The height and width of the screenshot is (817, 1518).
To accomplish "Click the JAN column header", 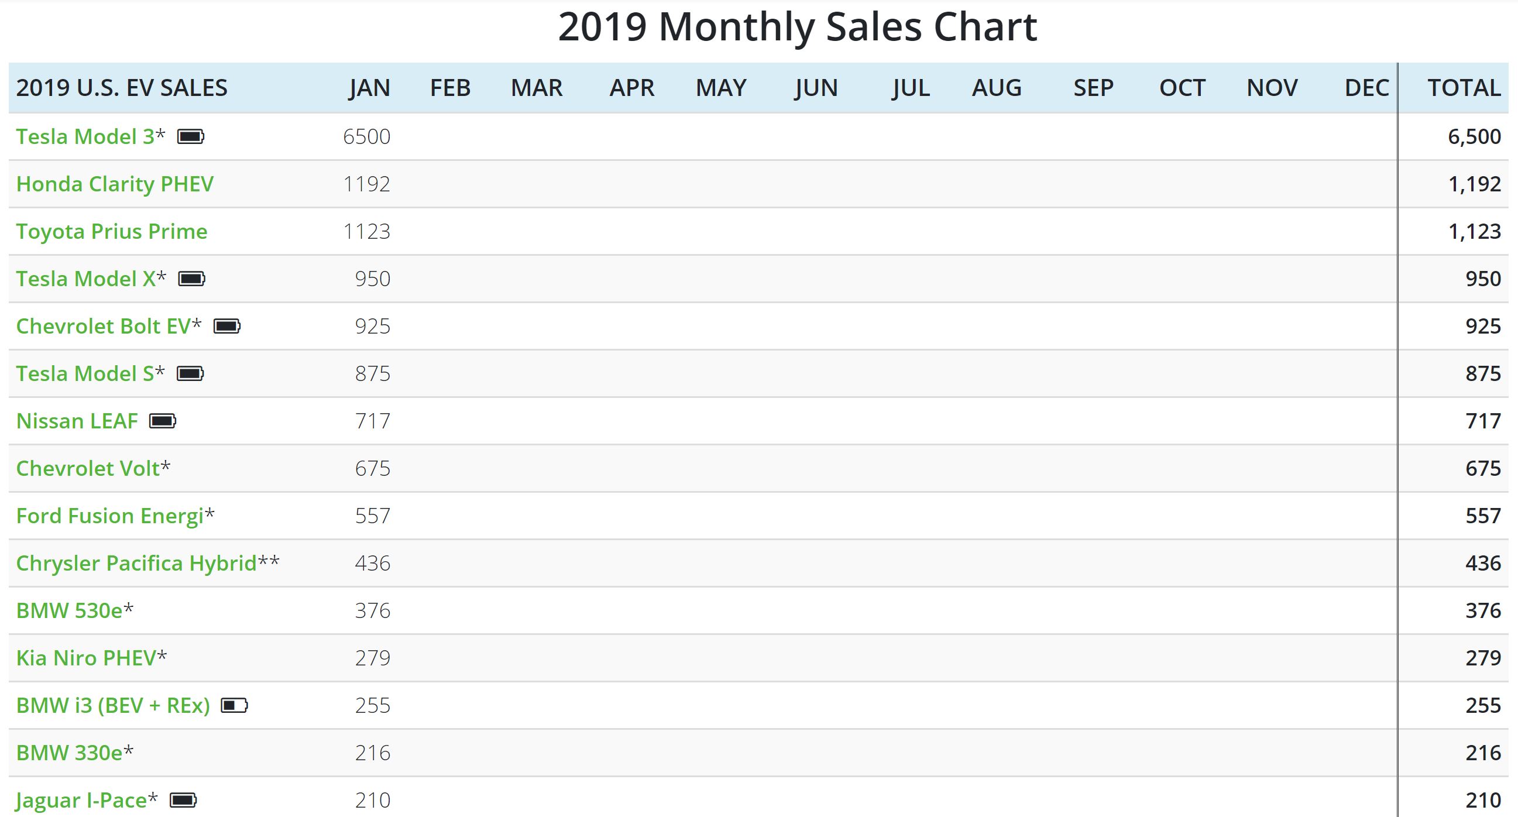I will [369, 88].
